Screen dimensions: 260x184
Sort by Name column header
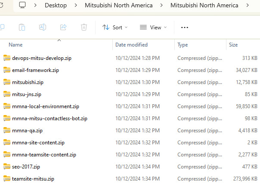pos(15,45)
